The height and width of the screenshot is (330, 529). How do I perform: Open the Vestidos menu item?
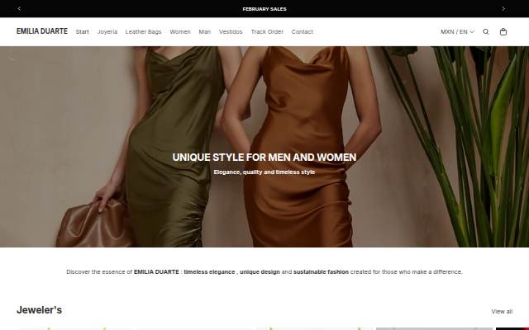(231, 31)
